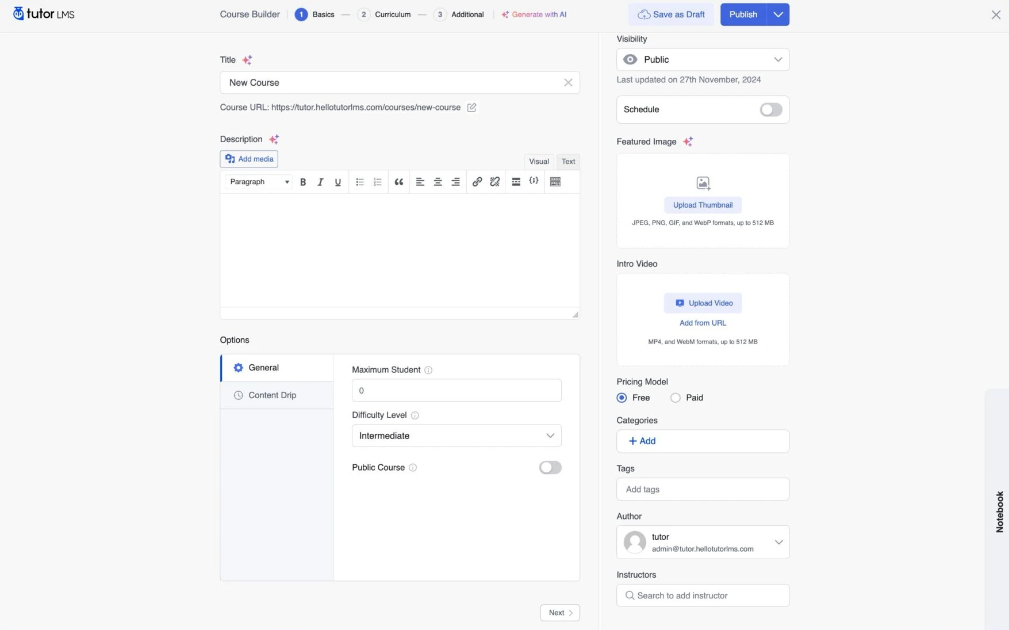This screenshot has height=630, width=1009.
Task: Insert a blockquote
Action: [399, 182]
